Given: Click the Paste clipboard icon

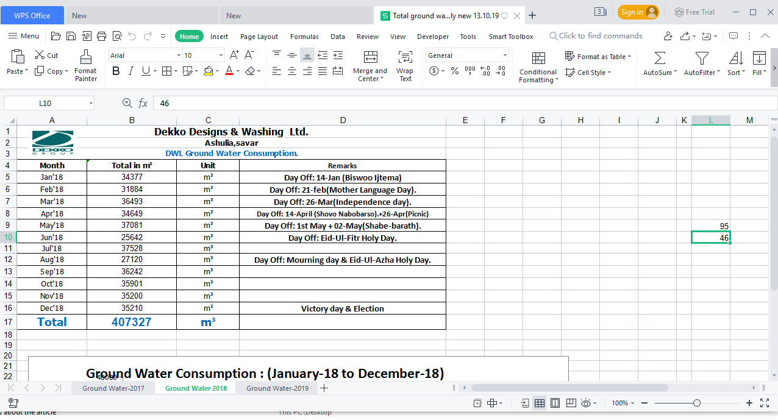Looking at the screenshot, I should (18, 57).
